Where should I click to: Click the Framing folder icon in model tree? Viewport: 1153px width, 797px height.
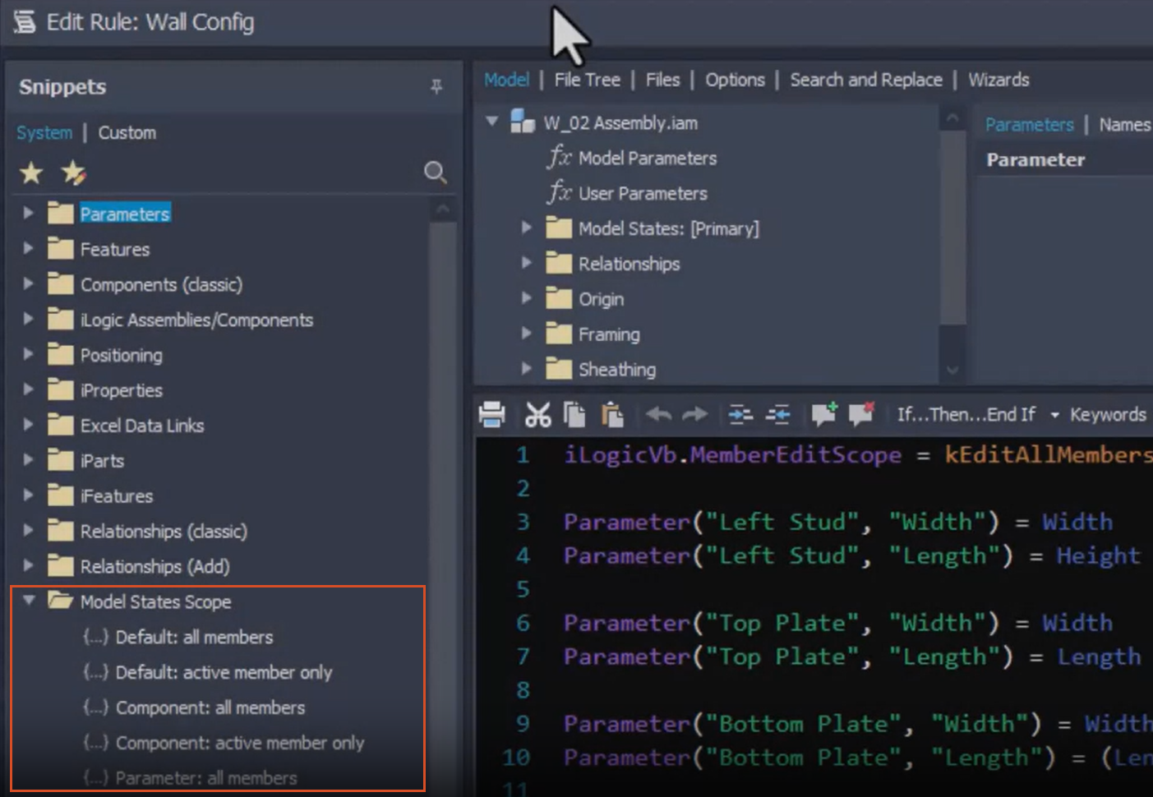coord(559,334)
